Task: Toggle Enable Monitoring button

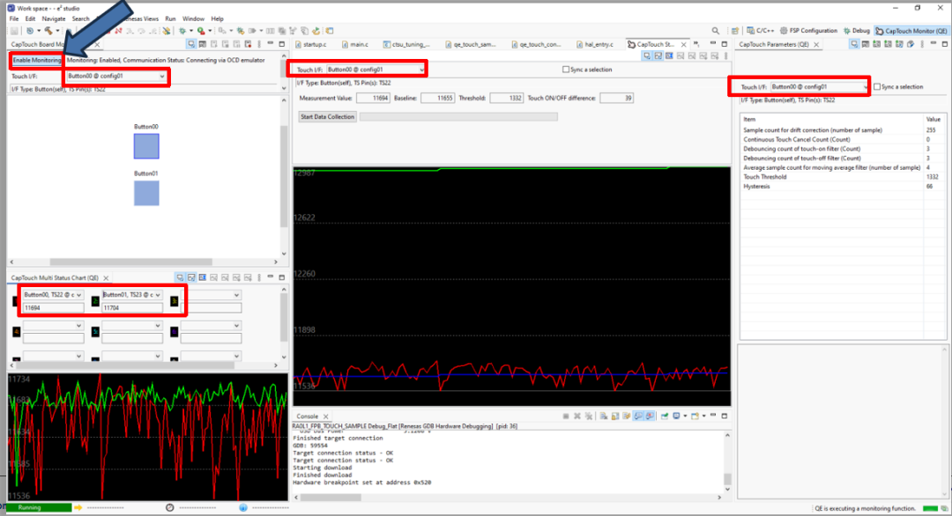Action: pos(36,60)
